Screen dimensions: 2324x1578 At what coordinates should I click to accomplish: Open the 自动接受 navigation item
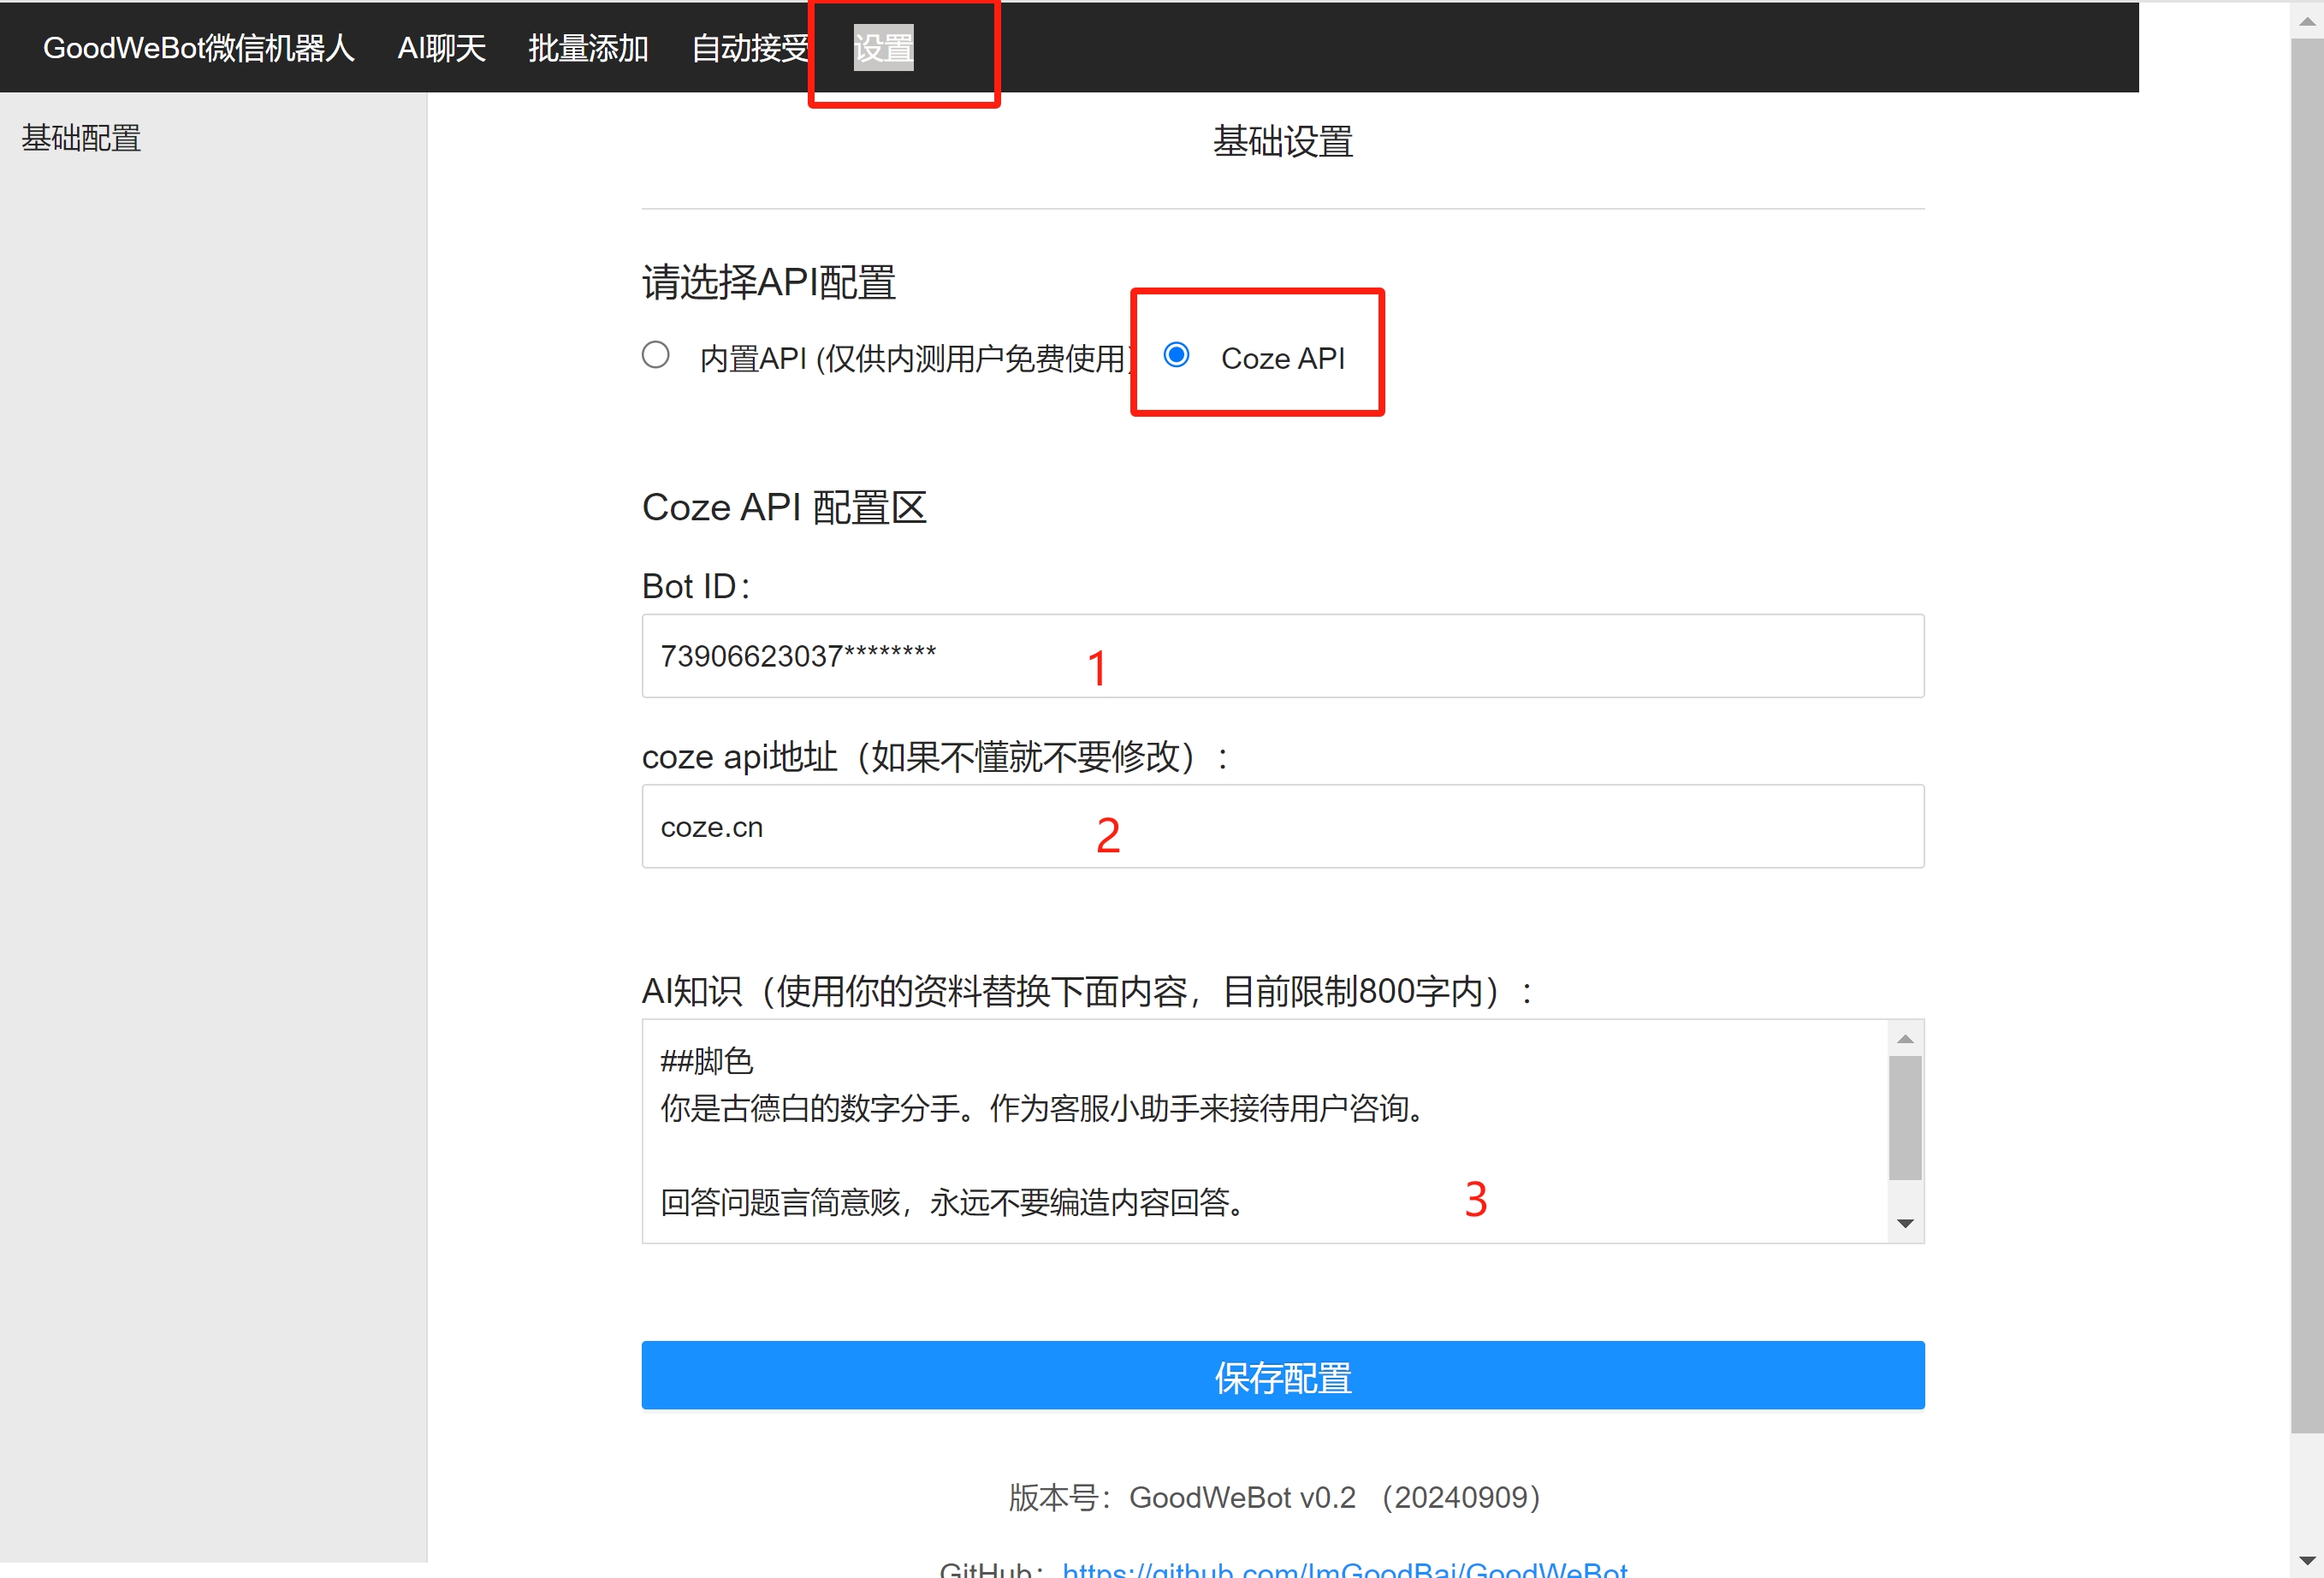pos(750,48)
